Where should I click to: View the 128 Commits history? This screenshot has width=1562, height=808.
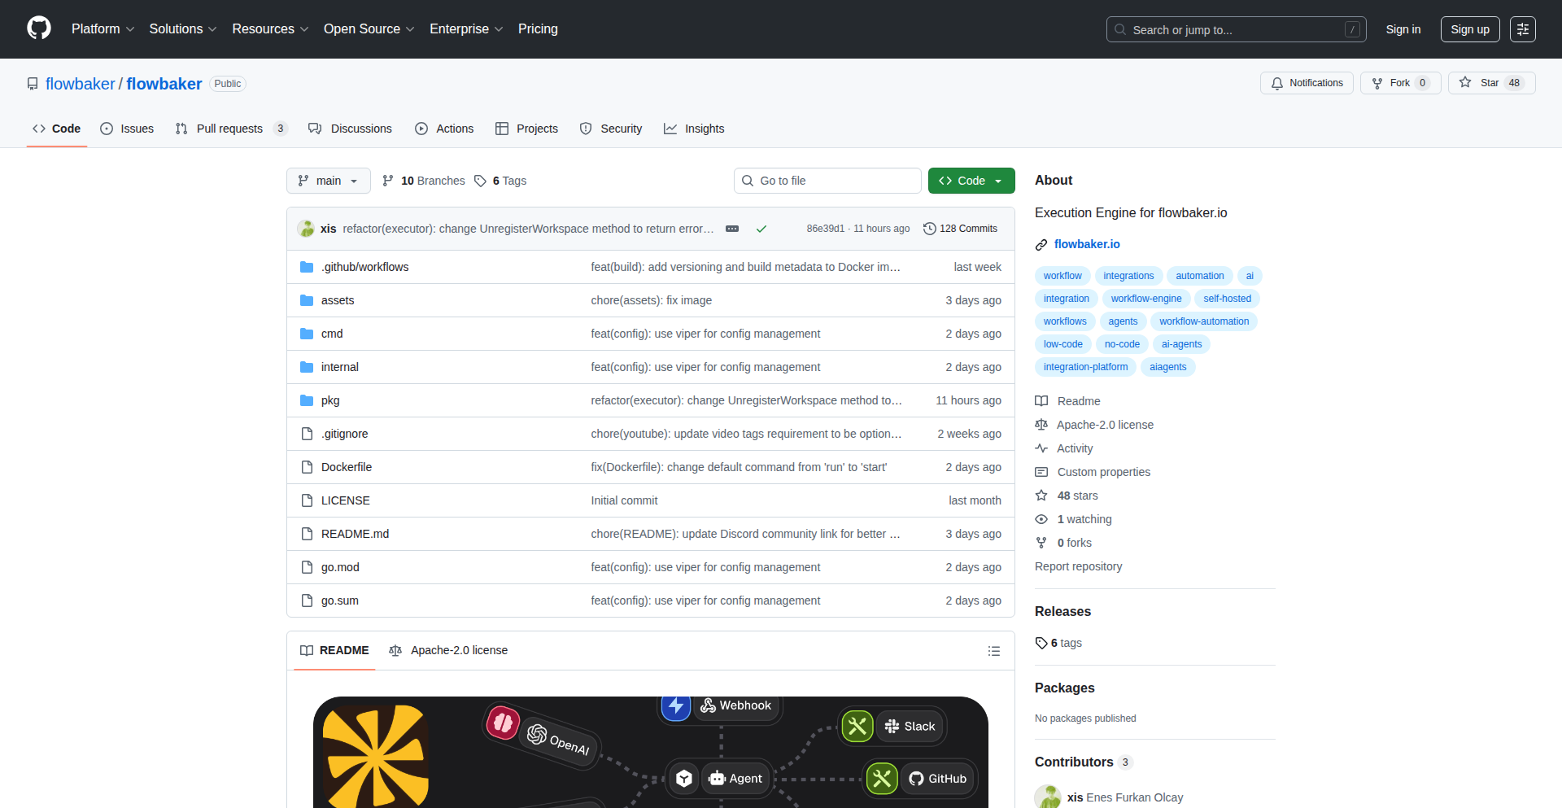click(x=961, y=229)
